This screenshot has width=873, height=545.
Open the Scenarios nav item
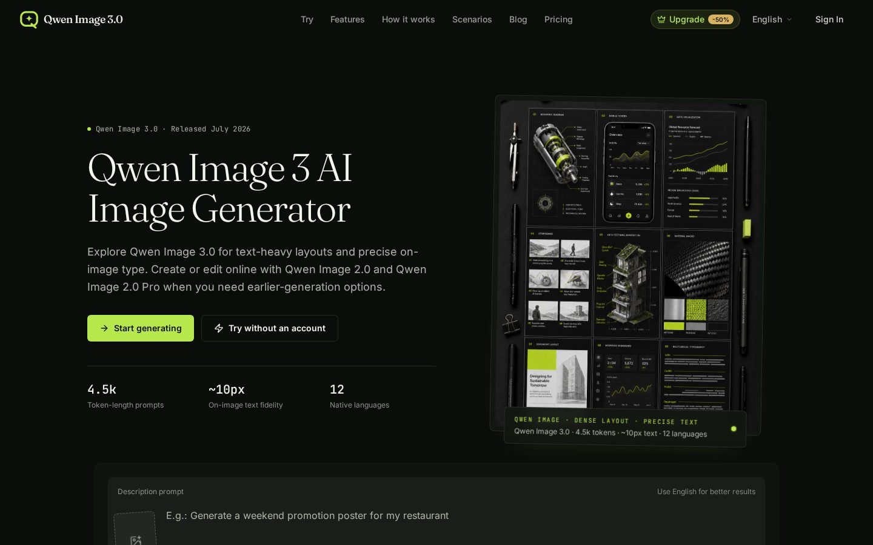[472, 19]
